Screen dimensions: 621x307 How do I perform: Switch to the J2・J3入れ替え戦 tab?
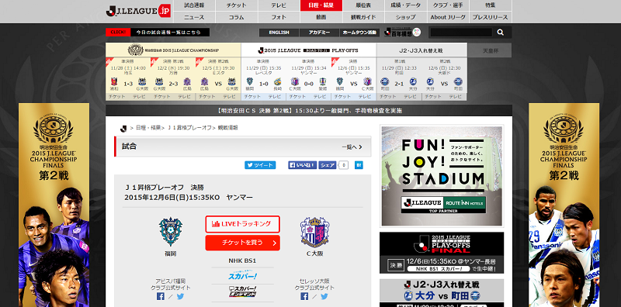click(422, 50)
